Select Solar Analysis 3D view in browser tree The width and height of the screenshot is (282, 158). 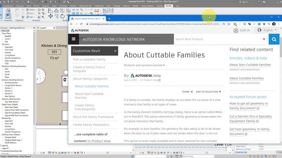pos(10,61)
